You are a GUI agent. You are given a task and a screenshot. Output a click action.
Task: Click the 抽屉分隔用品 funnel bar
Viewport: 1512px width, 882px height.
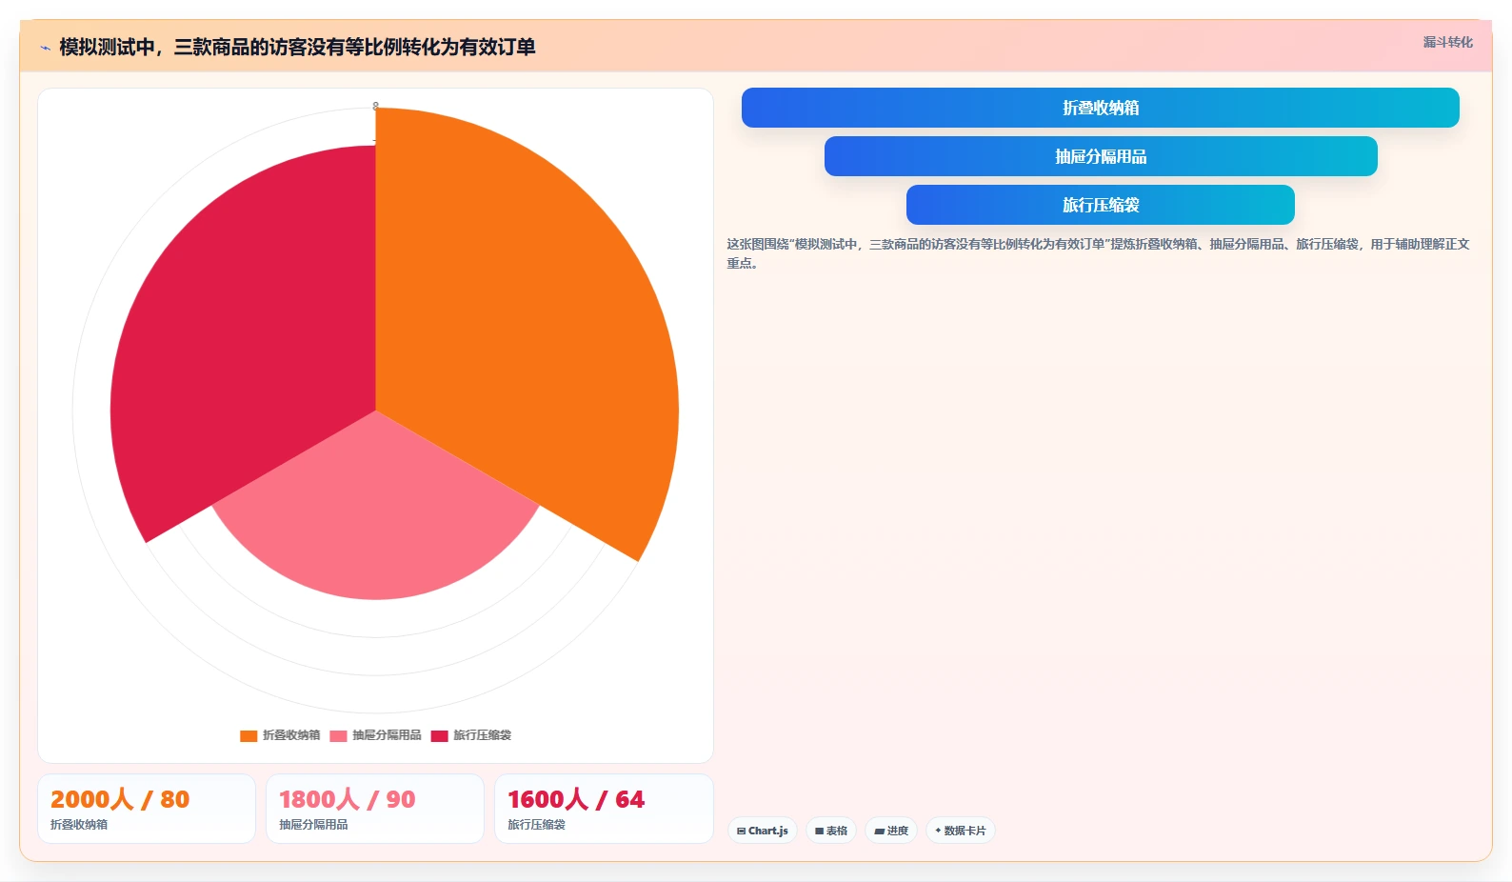pyautogui.click(x=1100, y=156)
